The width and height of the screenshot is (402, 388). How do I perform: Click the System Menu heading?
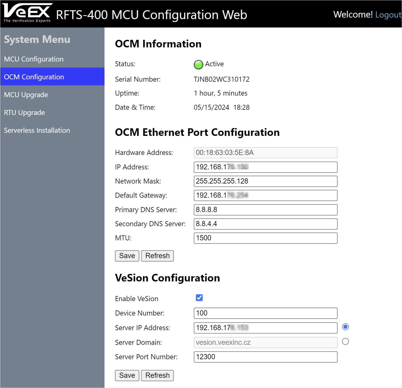tap(37, 40)
